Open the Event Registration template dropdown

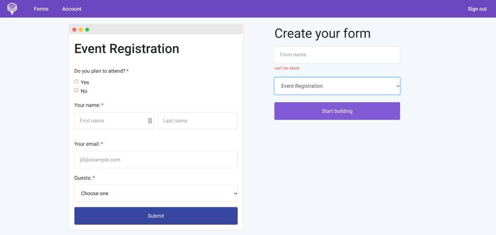(337, 86)
